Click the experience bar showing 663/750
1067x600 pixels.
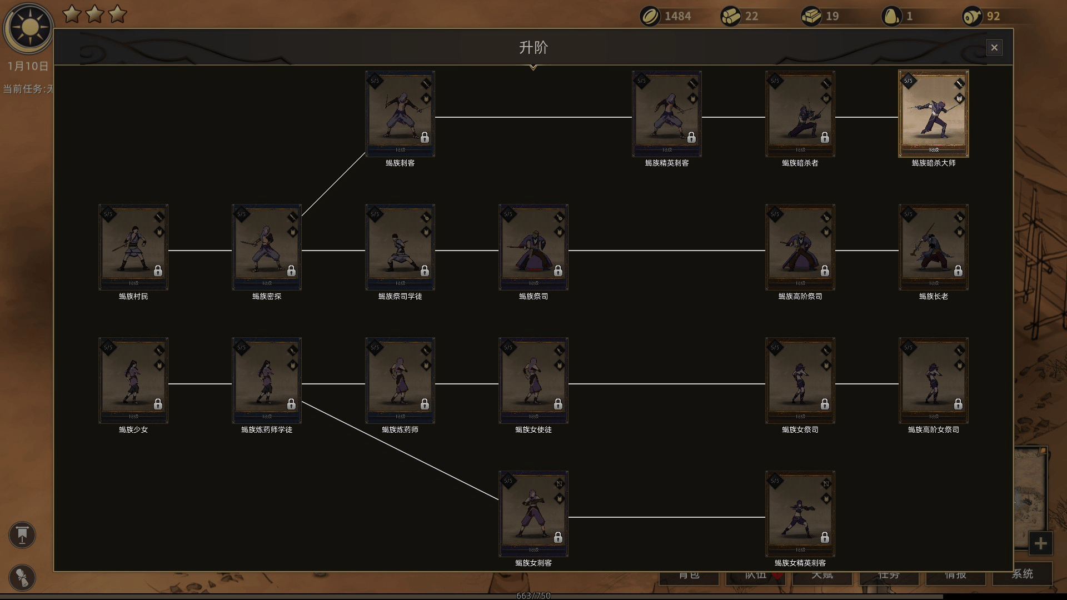(x=533, y=596)
